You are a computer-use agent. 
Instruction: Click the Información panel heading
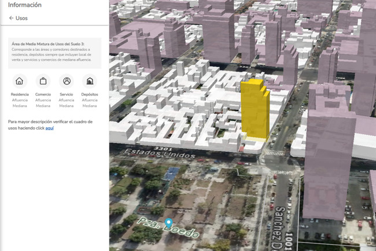pos(25,5)
